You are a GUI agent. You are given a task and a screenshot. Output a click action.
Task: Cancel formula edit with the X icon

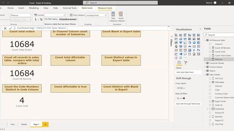coord(5,28)
